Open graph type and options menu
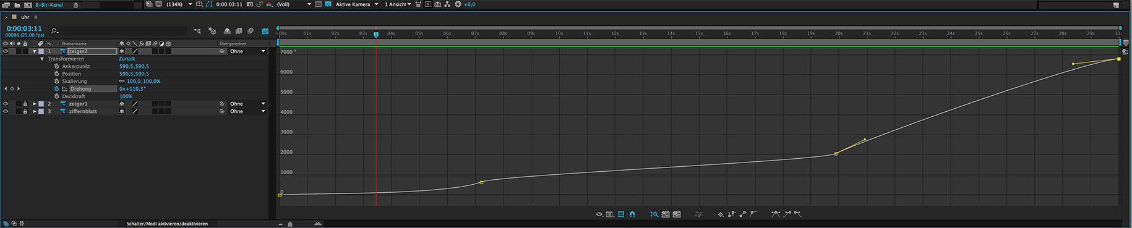Viewport: 1132px width, 228px height. (610, 214)
